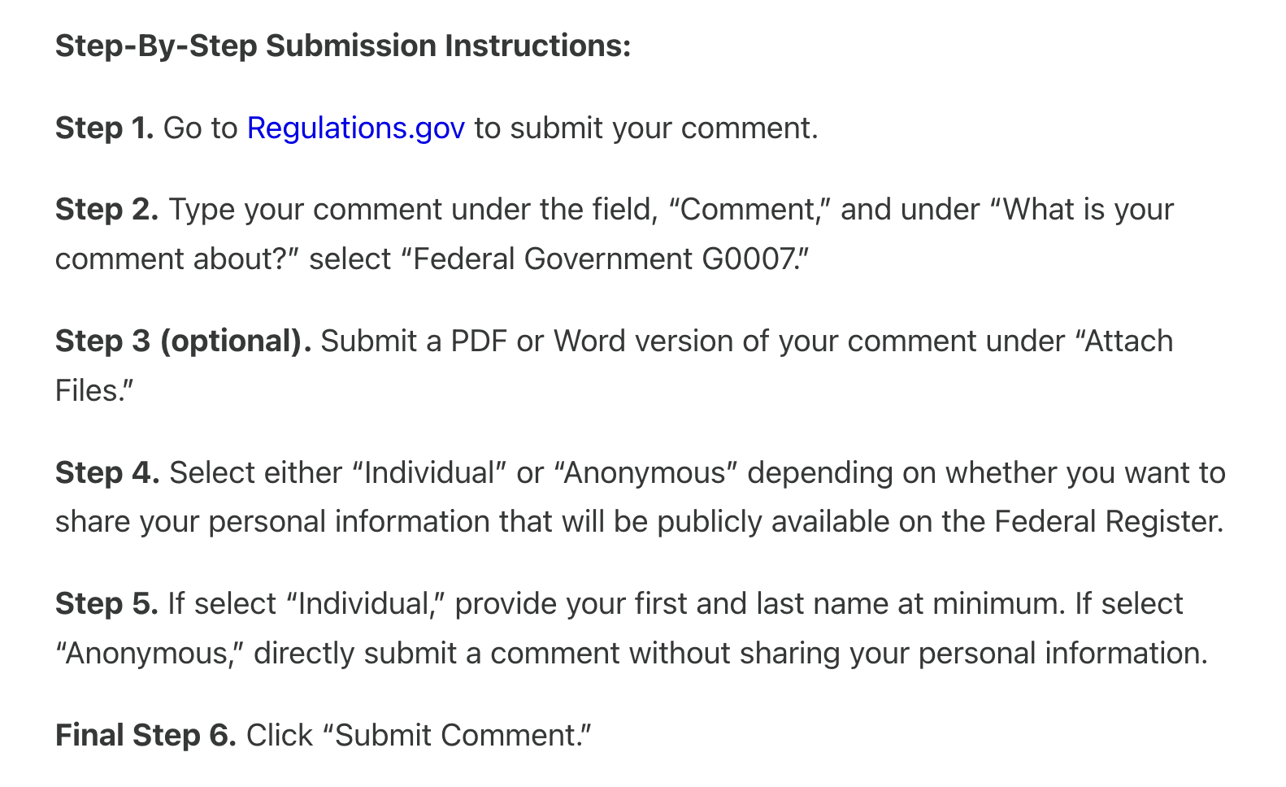1286x787 pixels.
Task: Open the Regulations.gov link
Action: tap(355, 128)
